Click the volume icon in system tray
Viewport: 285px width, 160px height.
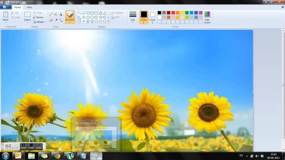click(x=257, y=156)
